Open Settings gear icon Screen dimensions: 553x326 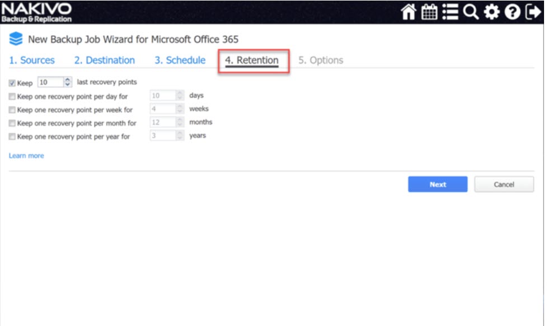[491, 12]
